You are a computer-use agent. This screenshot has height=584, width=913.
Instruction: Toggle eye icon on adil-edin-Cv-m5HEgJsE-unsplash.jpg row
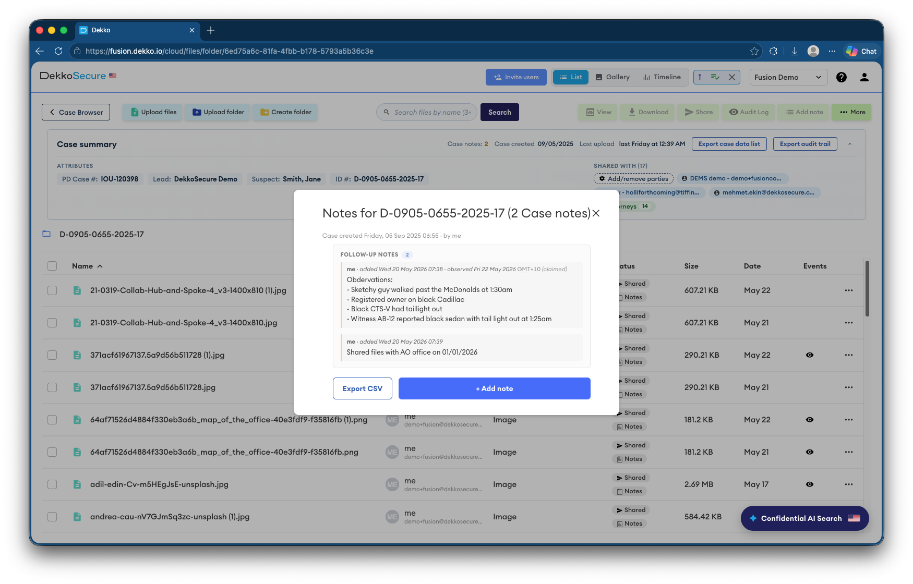click(810, 484)
